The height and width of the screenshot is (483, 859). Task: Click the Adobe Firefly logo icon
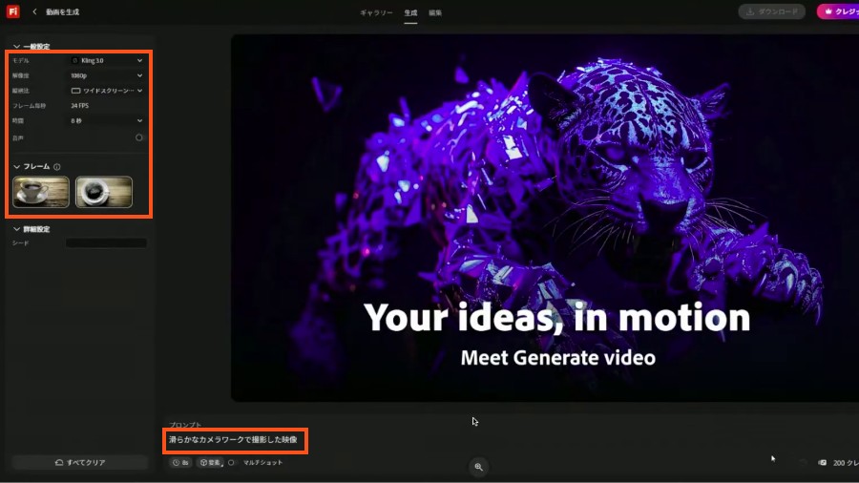pyautogui.click(x=13, y=11)
